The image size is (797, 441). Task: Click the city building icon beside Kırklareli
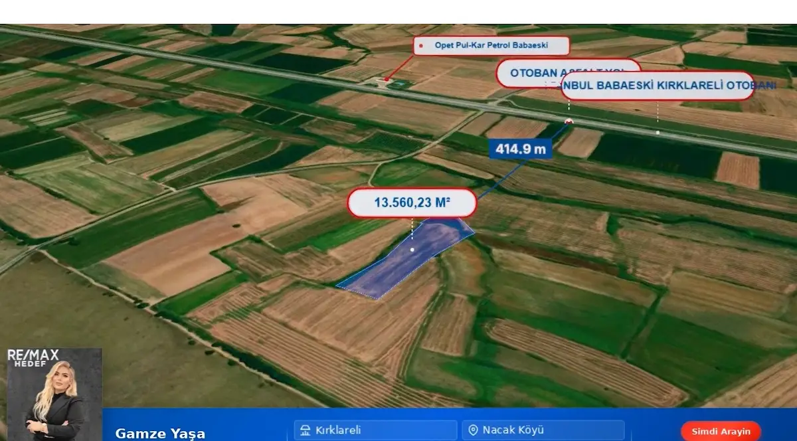pyautogui.click(x=306, y=430)
